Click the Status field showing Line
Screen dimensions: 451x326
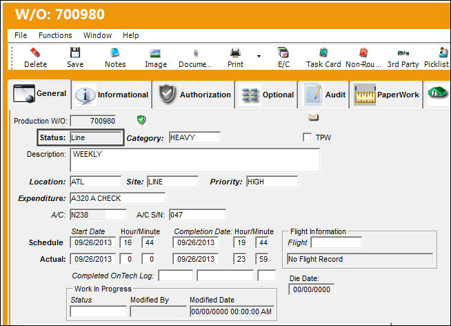coord(96,137)
